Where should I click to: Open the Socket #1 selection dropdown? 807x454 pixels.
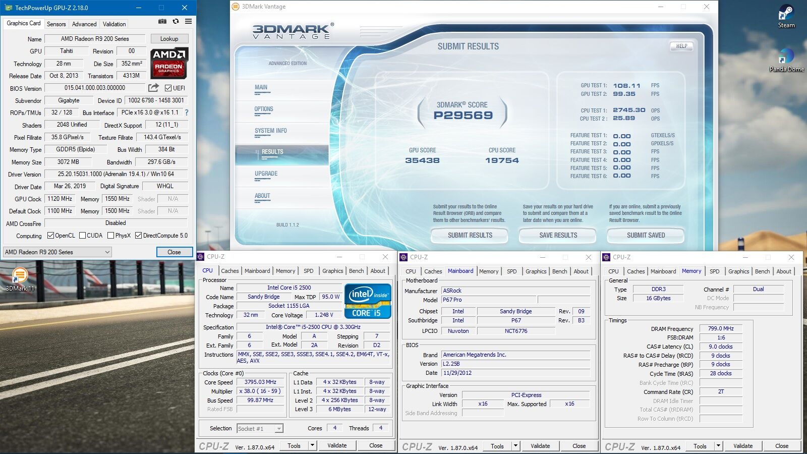pyautogui.click(x=260, y=429)
